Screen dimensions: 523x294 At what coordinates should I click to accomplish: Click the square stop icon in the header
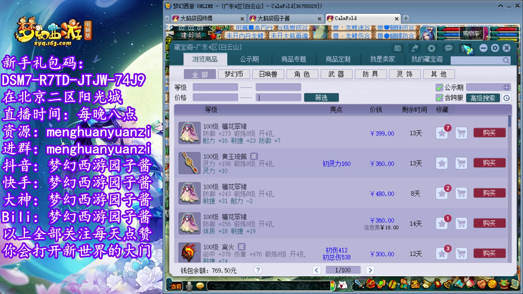click(x=431, y=48)
